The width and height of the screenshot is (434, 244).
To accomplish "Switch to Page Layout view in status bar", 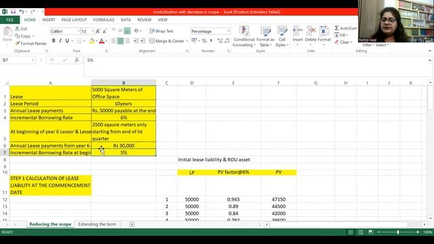I will (361, 232).
